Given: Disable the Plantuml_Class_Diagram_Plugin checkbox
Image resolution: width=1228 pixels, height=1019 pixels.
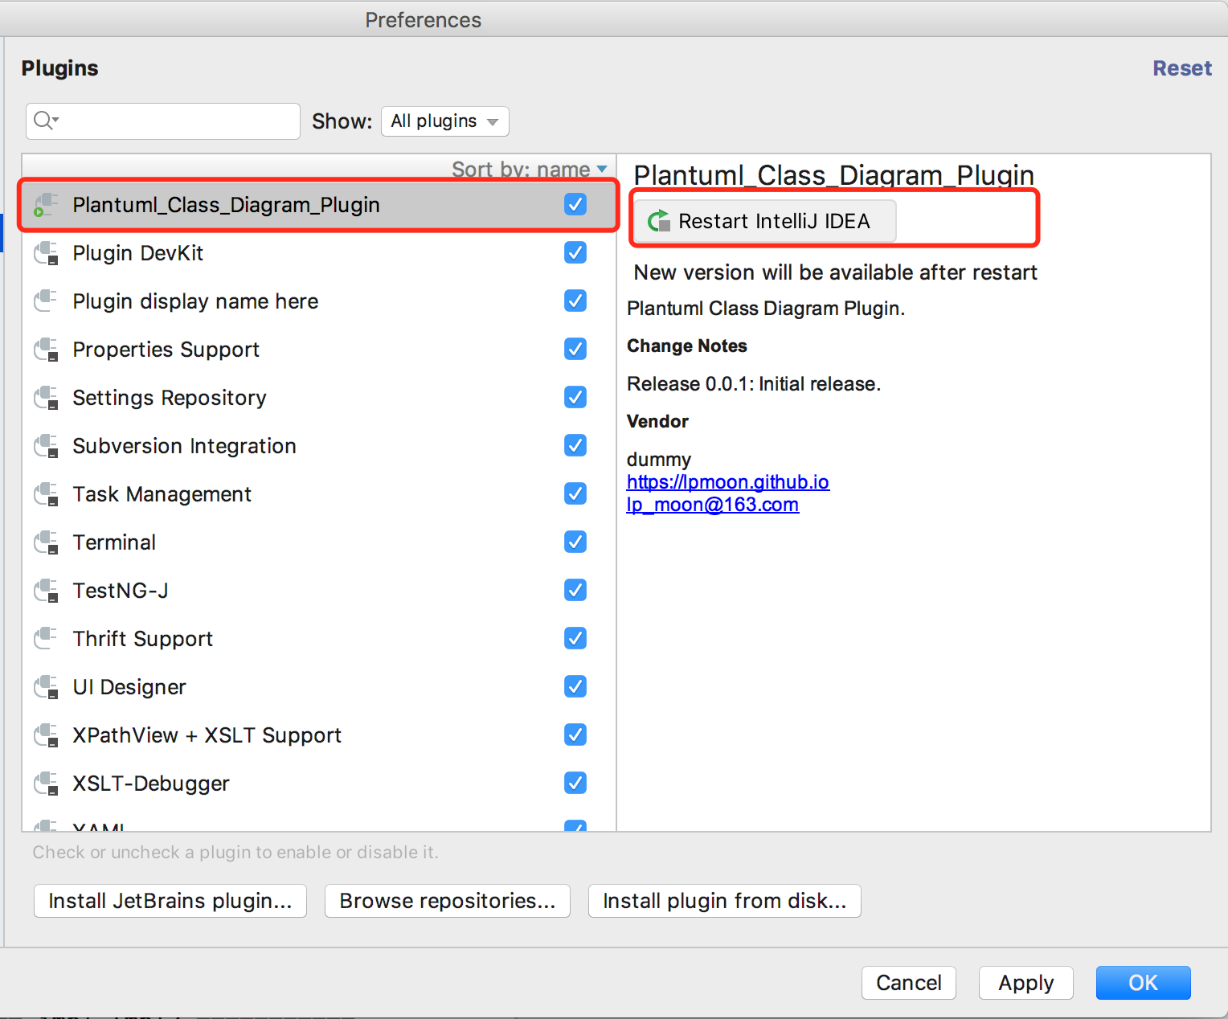Looking at the screenshot, I should (x=575, y=204).
